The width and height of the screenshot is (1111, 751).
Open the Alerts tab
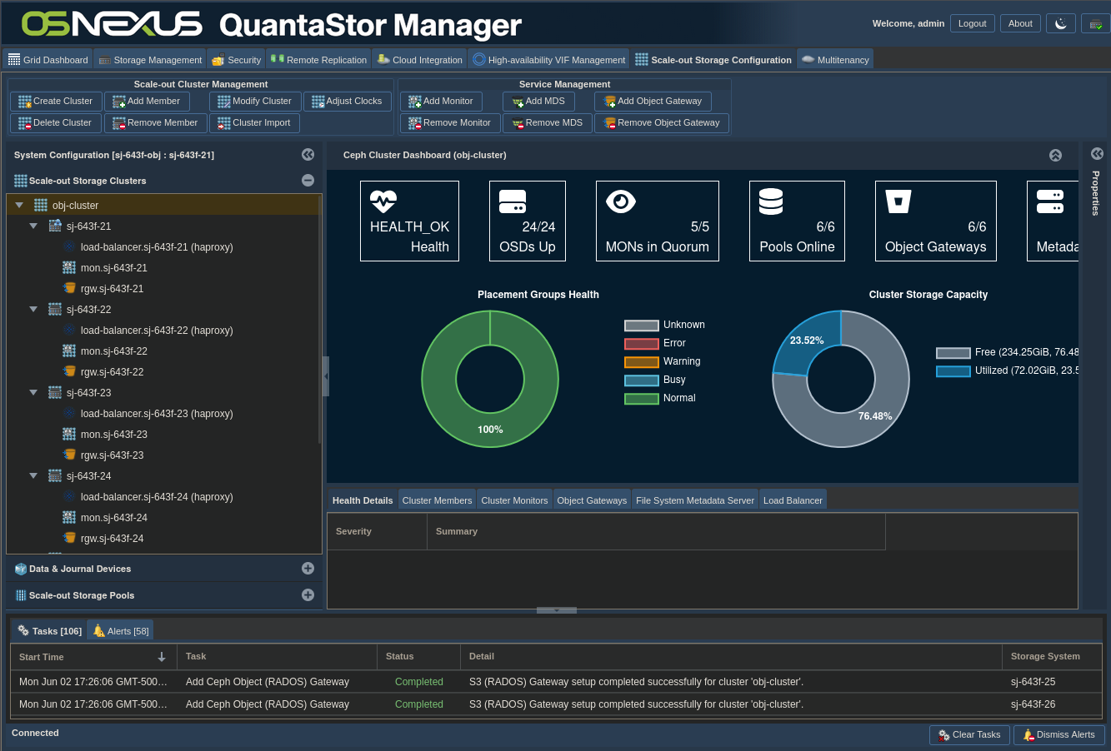click(121, 631)
